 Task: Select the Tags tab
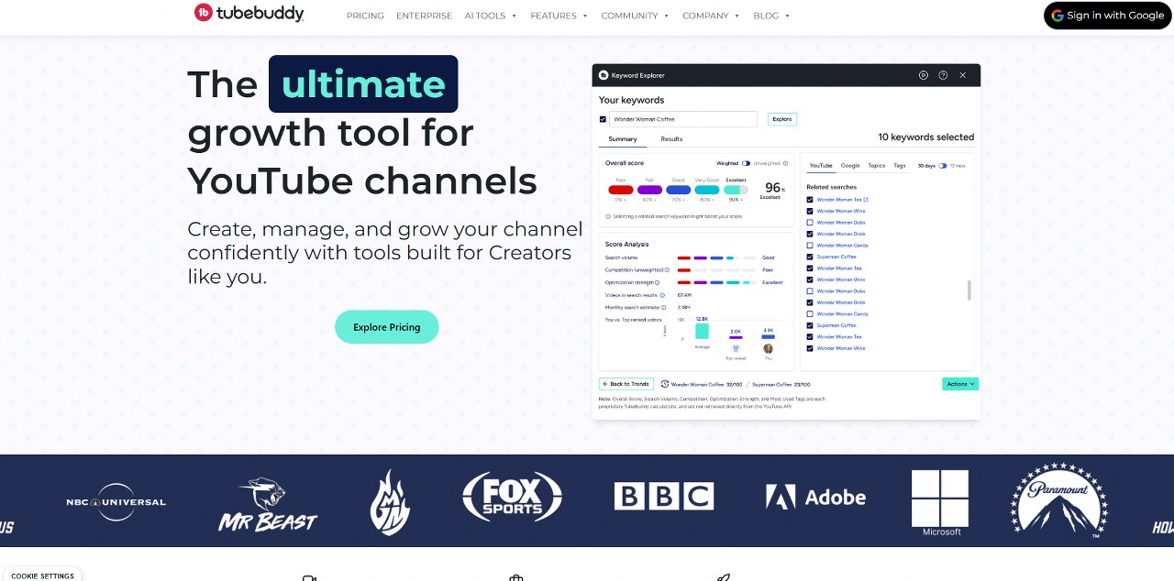(x=900, y=166)
